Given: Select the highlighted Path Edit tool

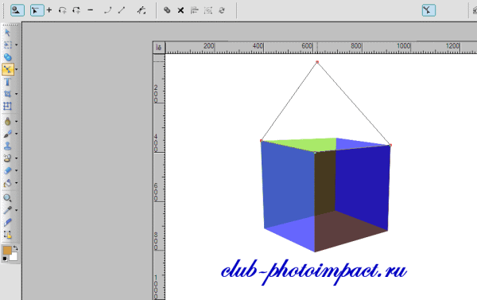Looking at the screenshot, I should click(8, 69).
